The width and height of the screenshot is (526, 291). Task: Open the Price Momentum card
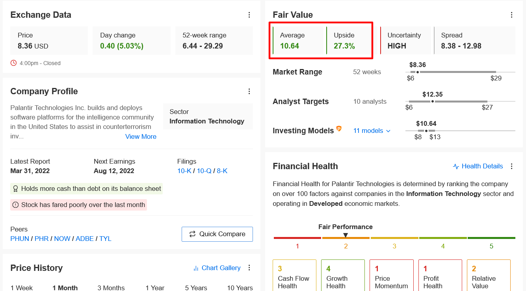click(x=391, y=275)
